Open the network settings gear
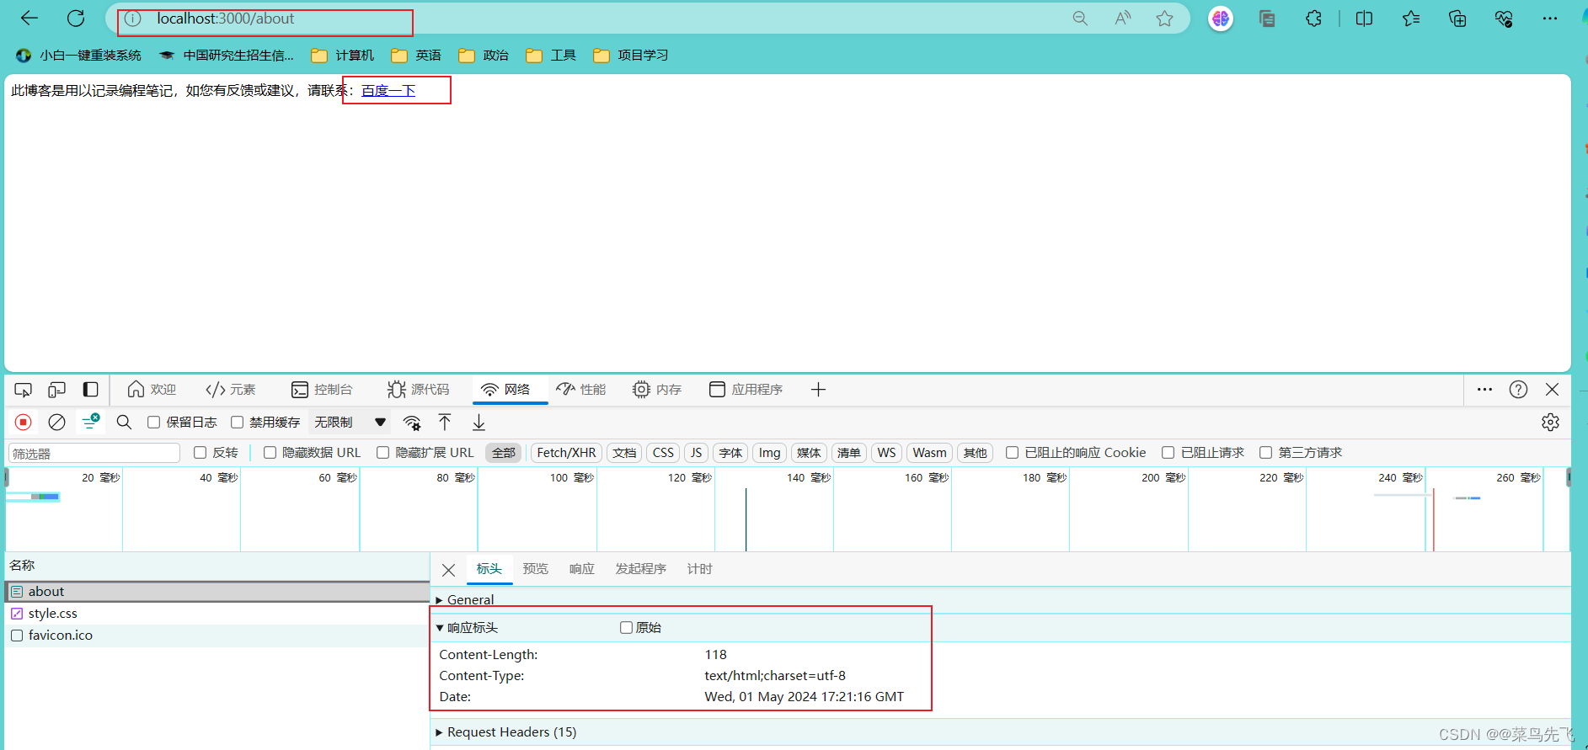This screenshot has width=1588, height=750. coord(1550,423)
